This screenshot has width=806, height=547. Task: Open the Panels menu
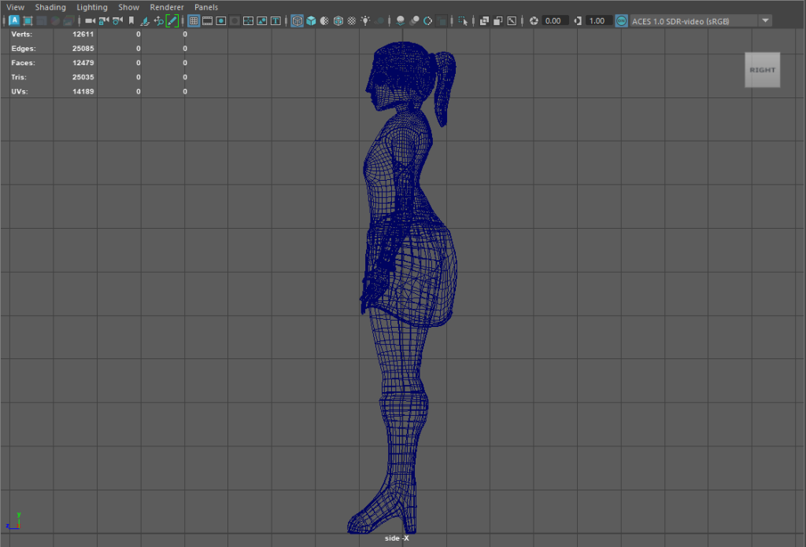tap(206, 7)
